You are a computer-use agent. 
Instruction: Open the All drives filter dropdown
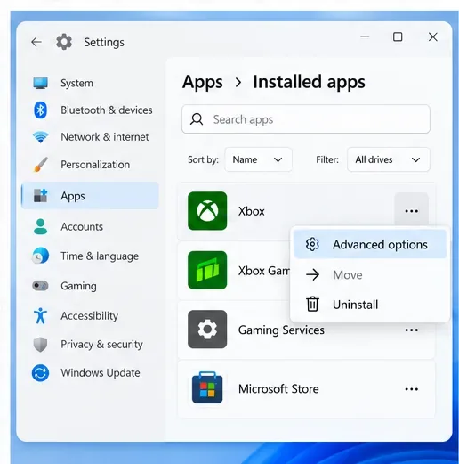coord(389,159)
